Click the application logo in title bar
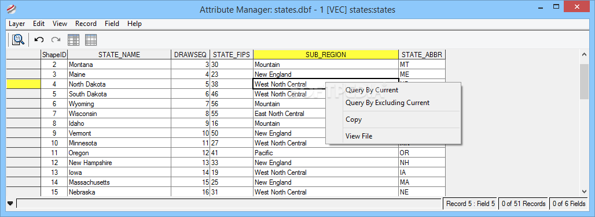 pos(12,9)
